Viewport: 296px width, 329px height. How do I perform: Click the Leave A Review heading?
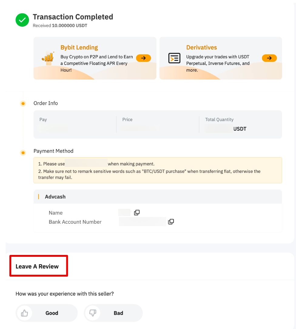[37, 266]
